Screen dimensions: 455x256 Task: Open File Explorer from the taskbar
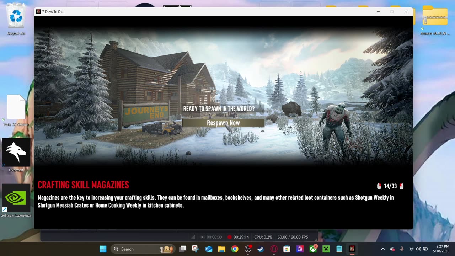(222, 249)
